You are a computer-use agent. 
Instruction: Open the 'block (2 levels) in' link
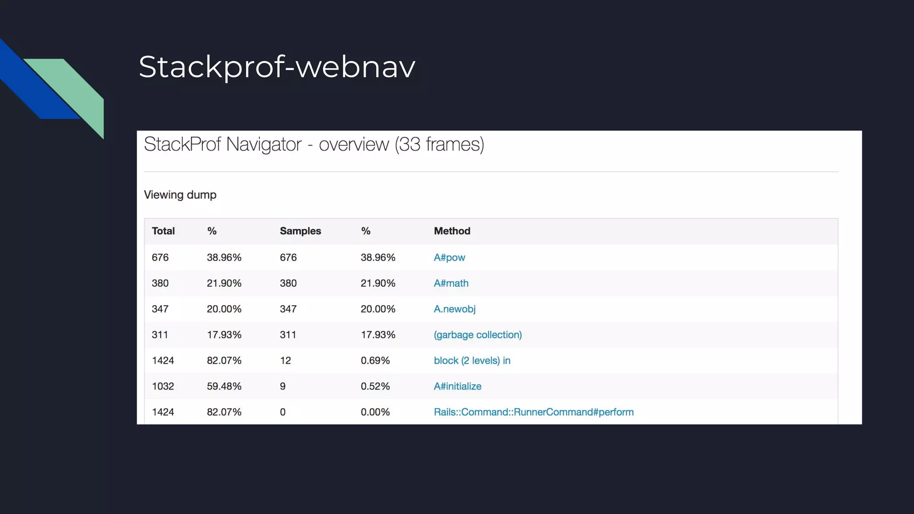click(472, 361)
